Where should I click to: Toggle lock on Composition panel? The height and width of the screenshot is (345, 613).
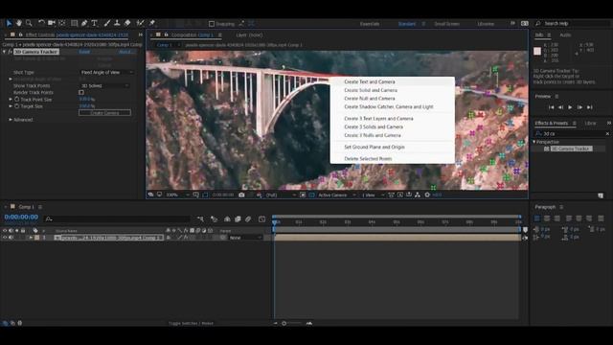click(166, 34)
